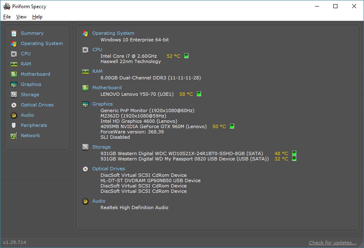Click the 52 °C CPU temperature value
This screenshot has width=364, height=248.
pyautogui.click(x=173, y=56)
